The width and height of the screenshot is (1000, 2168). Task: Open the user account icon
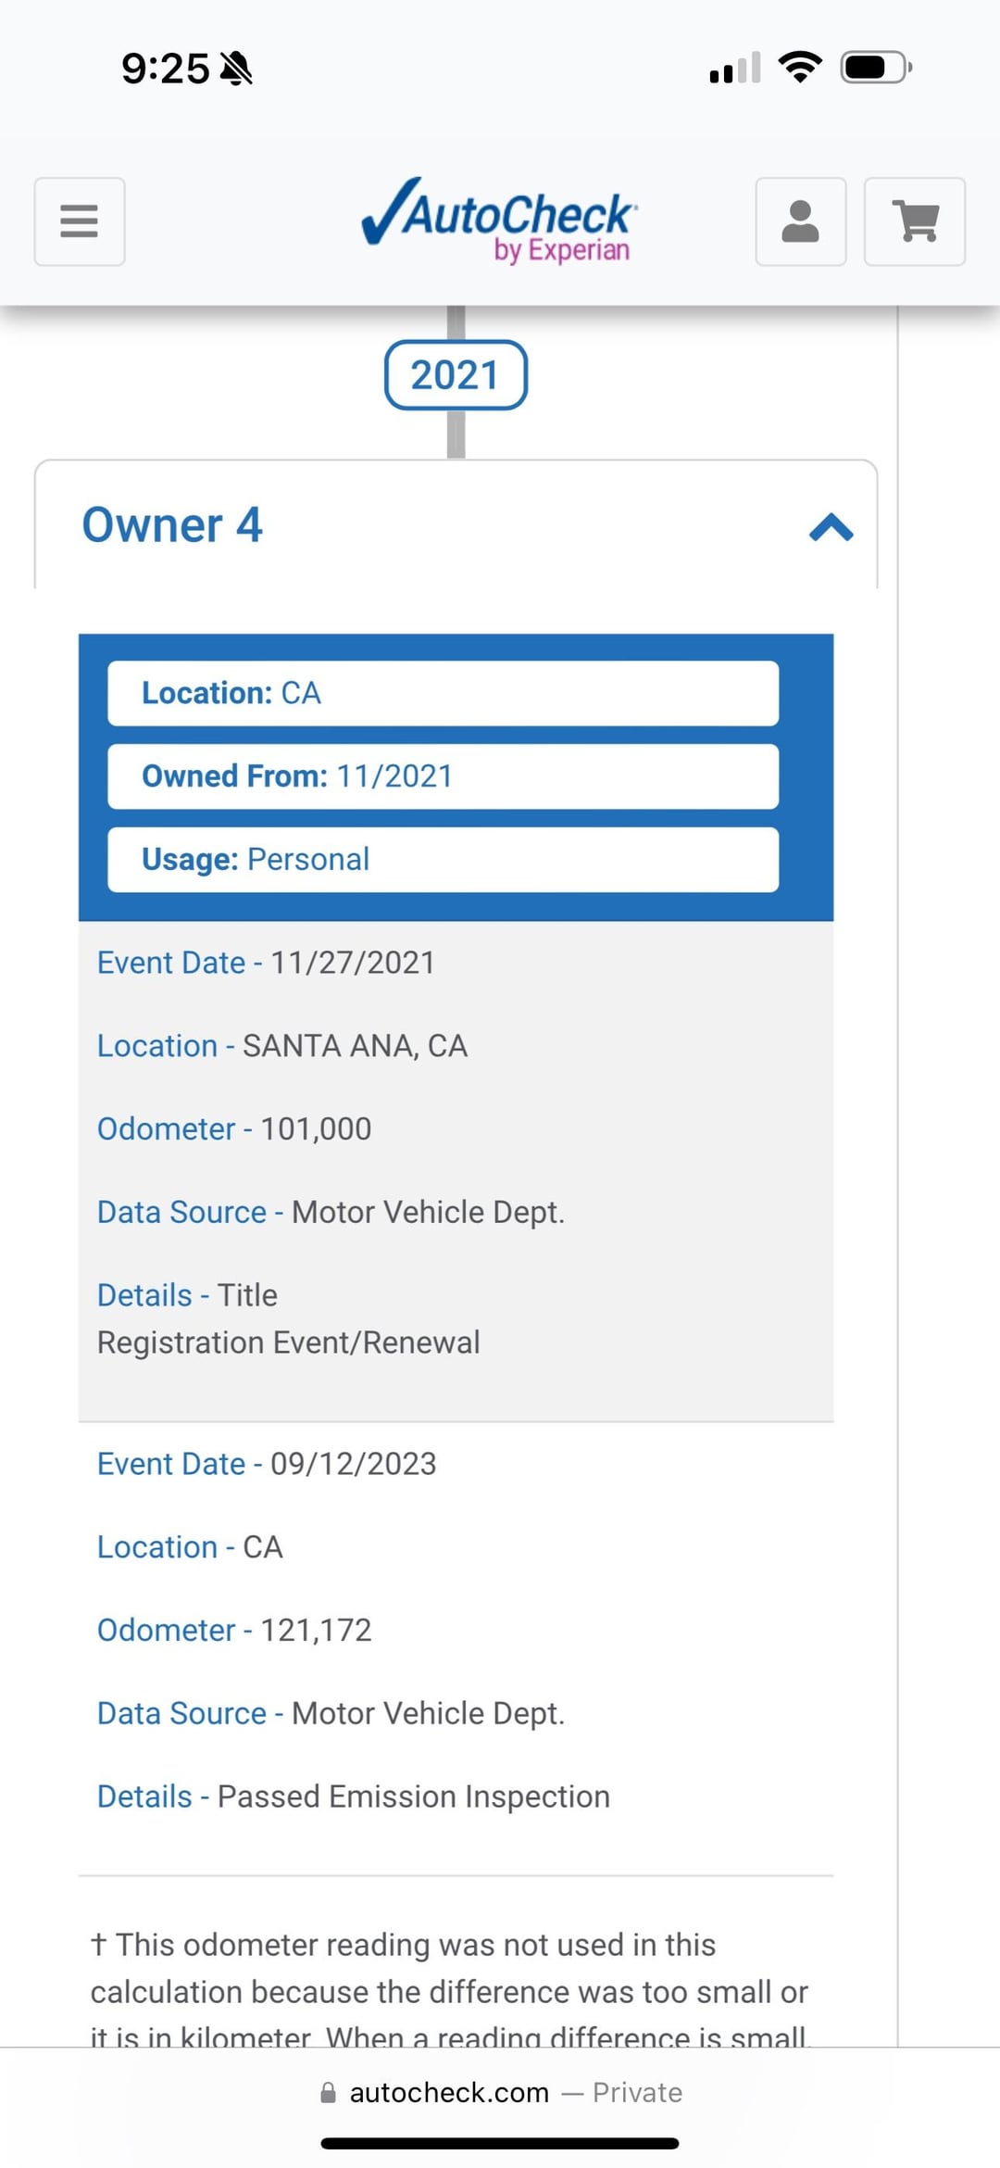(x=800, y=221)
